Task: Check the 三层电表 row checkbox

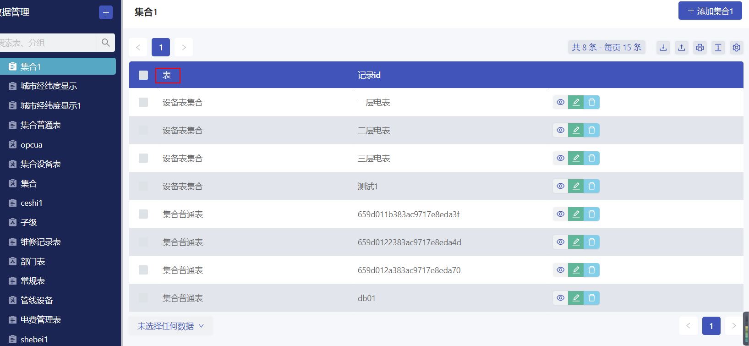Action: click(x=143, y=158)
